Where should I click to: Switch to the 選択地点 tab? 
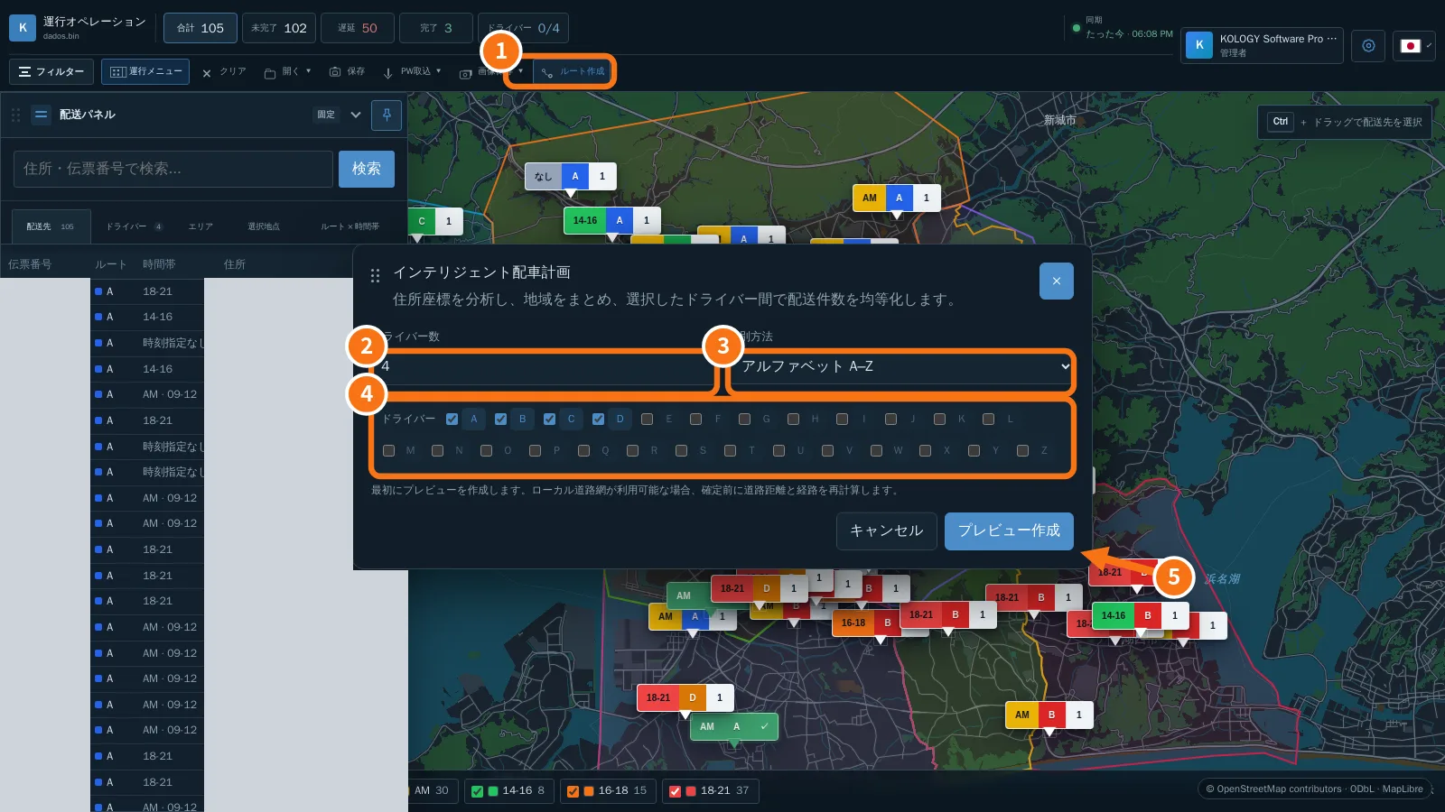[x=264, y=226]
